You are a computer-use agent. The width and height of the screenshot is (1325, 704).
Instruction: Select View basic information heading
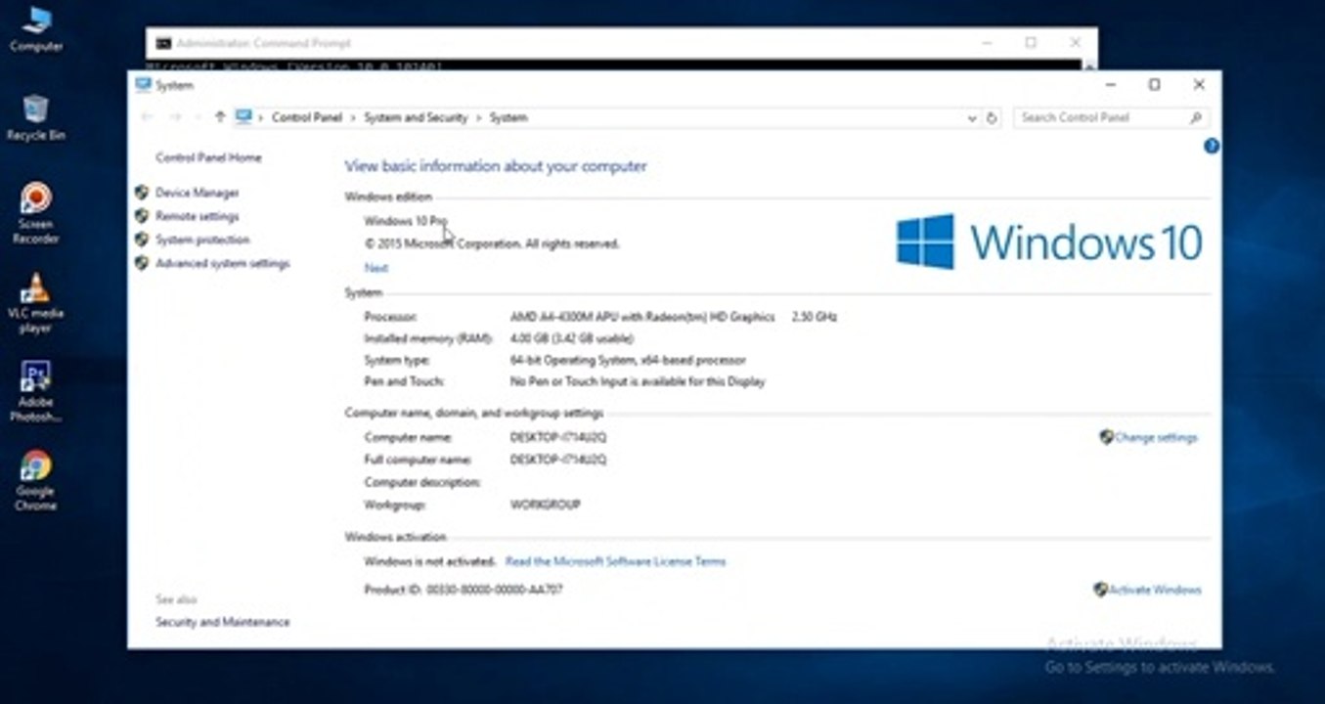click(496, 166)
